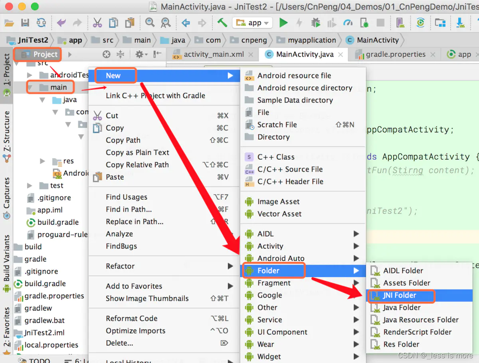Viewport: 479px width, 363px height.
Task: Click the Undo arrow icon
Action: (62, 23)
